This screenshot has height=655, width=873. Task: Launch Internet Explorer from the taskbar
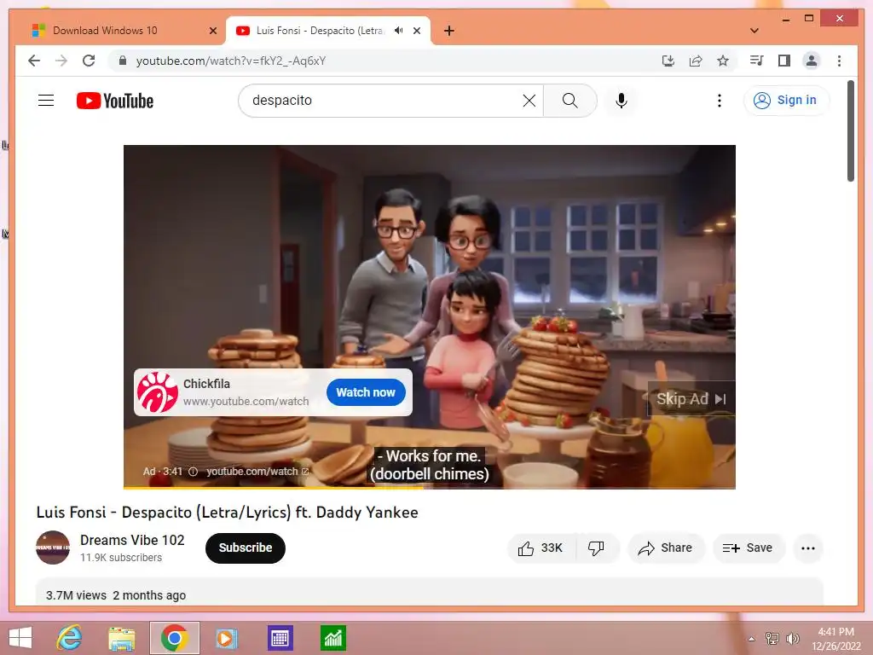click(x=70, y=638)
